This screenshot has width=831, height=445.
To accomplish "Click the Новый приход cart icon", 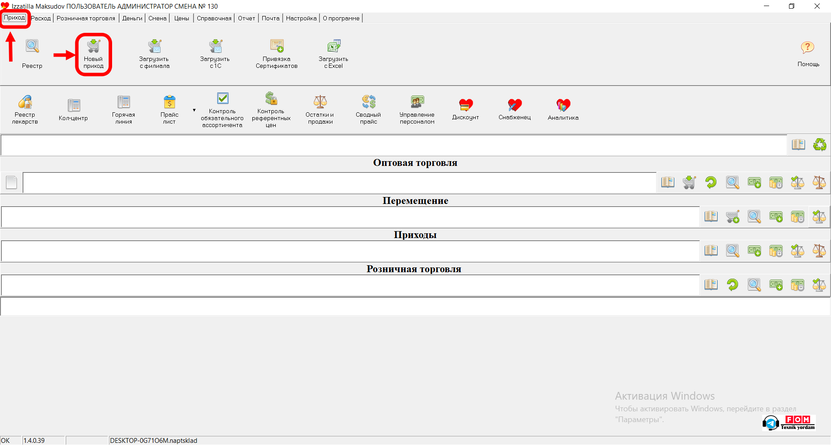I will coord(93,46).
